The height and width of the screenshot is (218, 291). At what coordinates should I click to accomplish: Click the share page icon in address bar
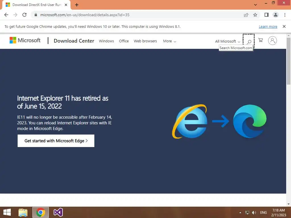pyautogui.click(x=246, y=15)
